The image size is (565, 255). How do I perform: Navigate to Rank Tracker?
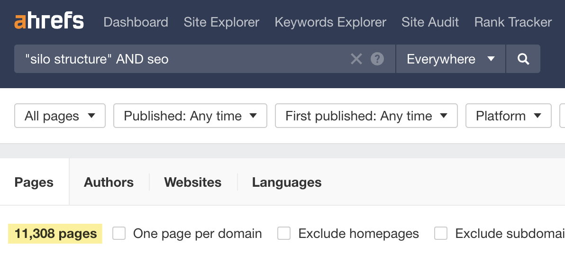tap(513, 22)
